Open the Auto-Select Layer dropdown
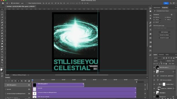The image size is (177, 99). 23,3
